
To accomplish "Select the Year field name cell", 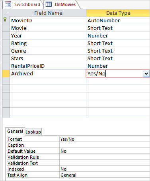I will [48, 35].
